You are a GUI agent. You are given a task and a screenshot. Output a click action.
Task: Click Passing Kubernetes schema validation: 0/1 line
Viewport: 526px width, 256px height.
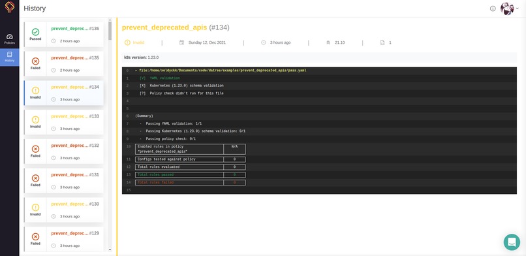193,131
